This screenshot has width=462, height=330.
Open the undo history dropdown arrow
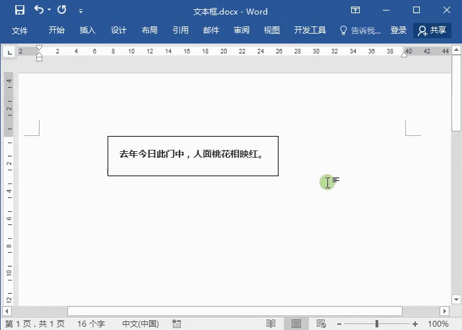pos(49,10)
